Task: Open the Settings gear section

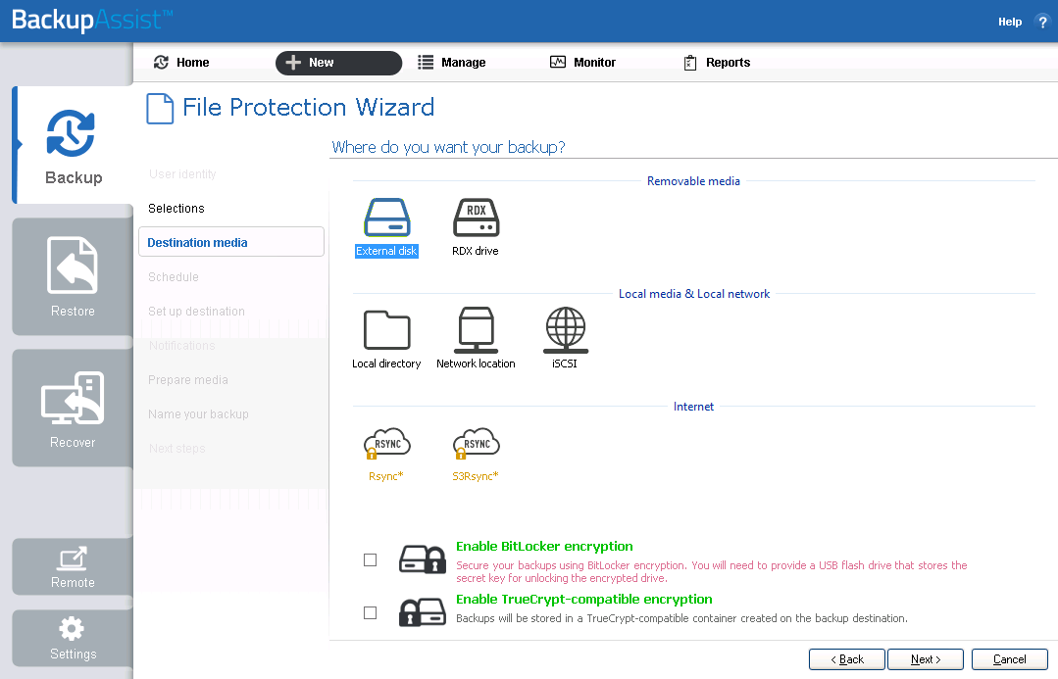Action: [73, 639]
